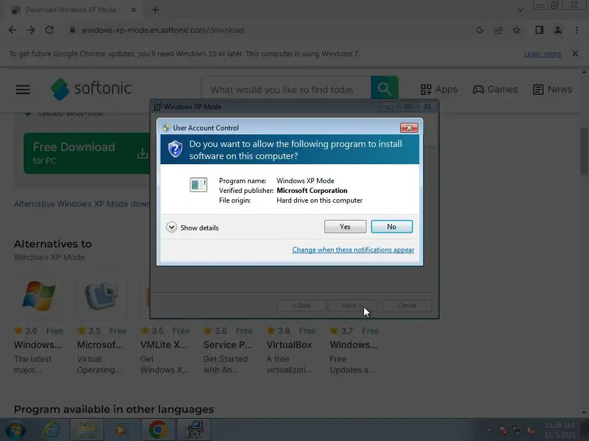589x441 pixels.
Task: Dismiss the Chrome update notification bar
Action: 575,53
